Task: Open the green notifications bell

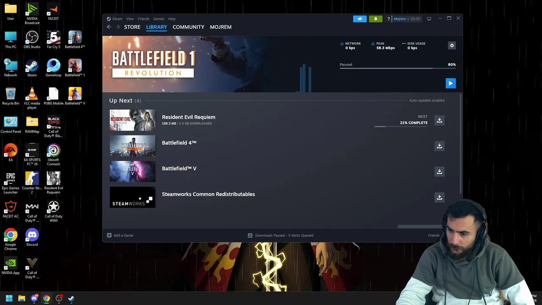Action: tap(376, 19)
